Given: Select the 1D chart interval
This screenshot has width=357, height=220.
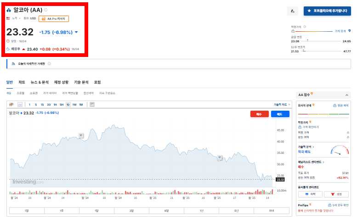Looking at the screenshot, I should 68,105.
